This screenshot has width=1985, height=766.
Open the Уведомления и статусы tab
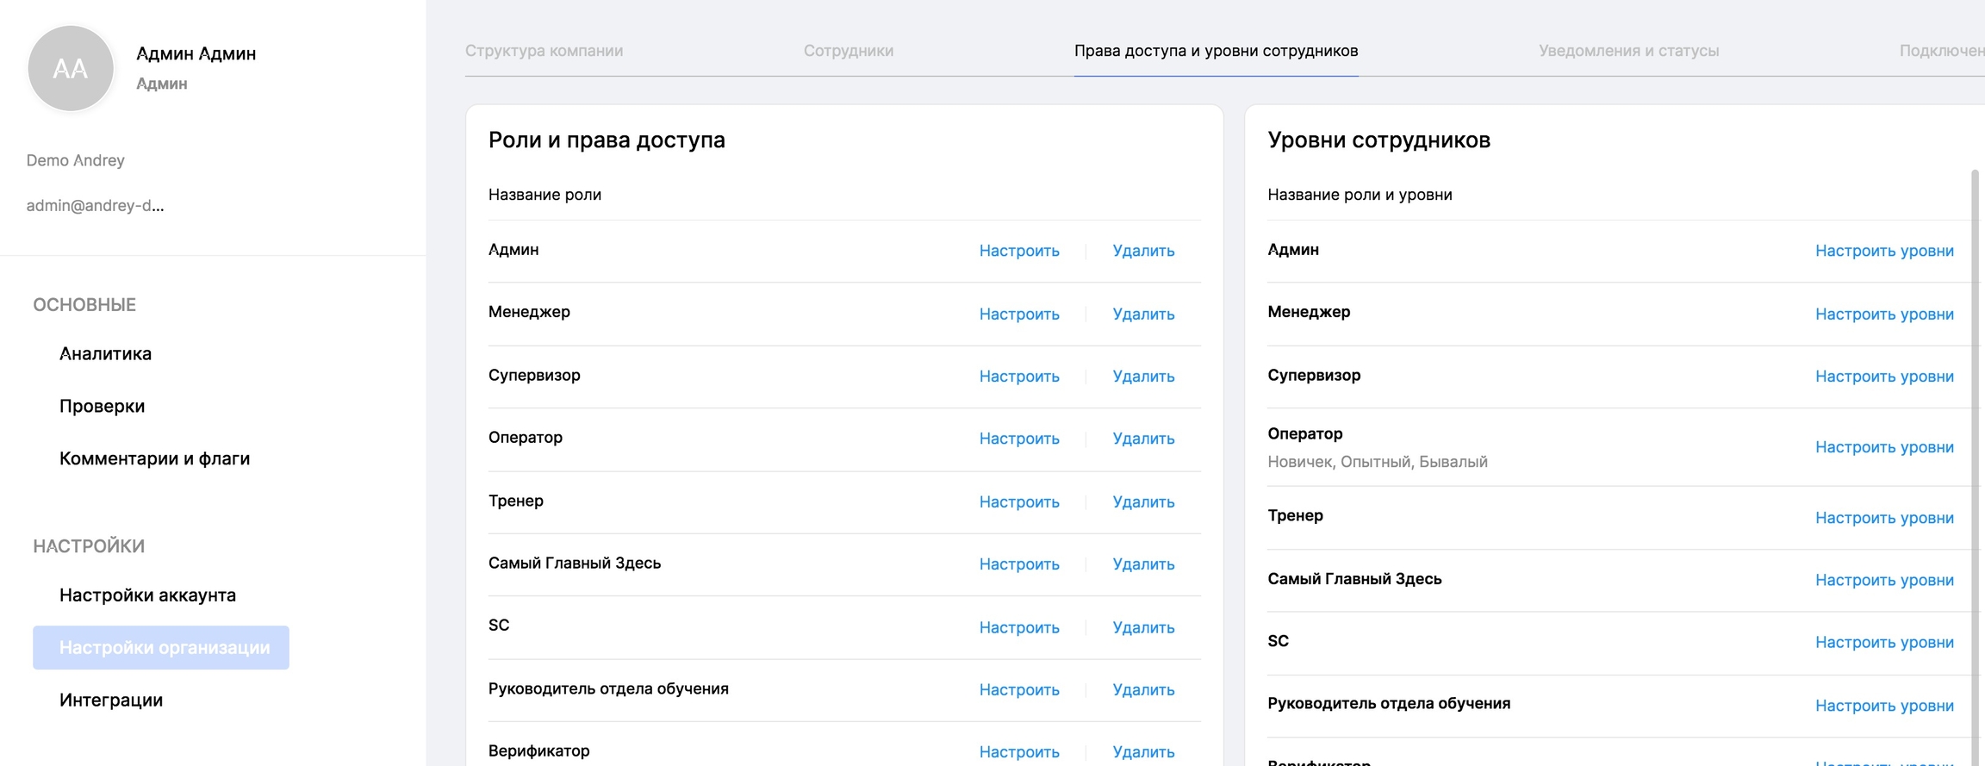[1627, 51]
